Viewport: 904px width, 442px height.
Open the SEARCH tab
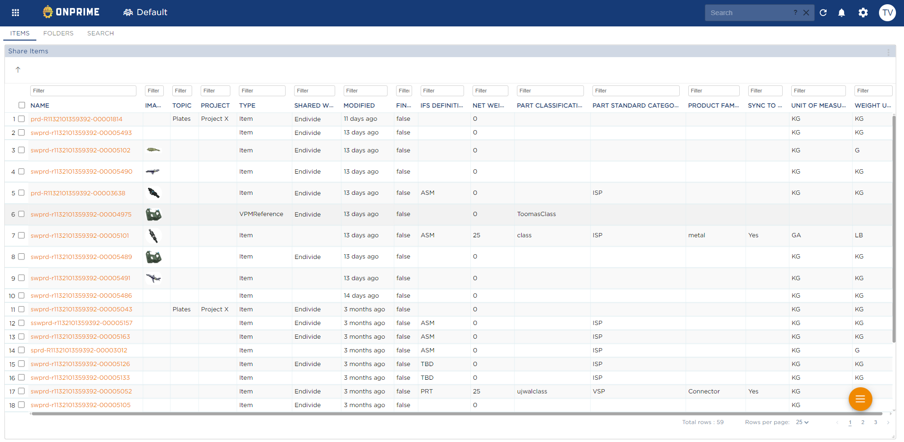[x=100, y=33]
